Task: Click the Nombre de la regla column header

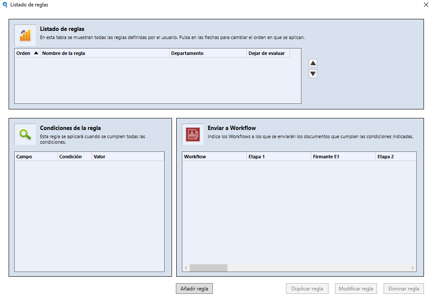Action: point(104,53)
